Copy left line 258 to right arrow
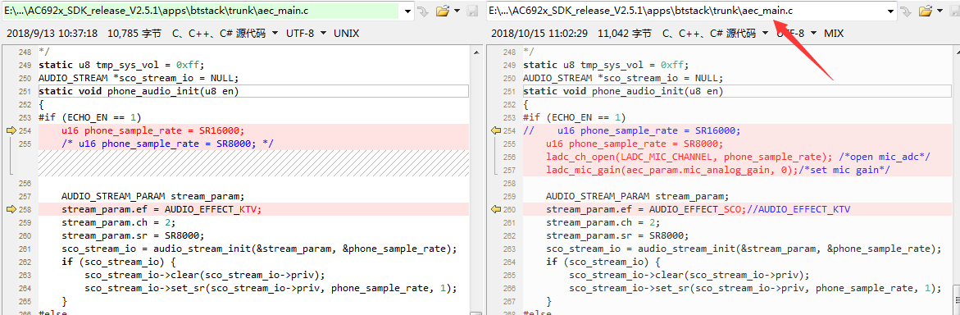Viewport: 960px width, 315px height. coord(11,209)
